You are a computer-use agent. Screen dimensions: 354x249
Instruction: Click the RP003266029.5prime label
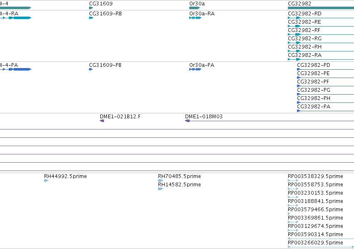pos(315,243)
